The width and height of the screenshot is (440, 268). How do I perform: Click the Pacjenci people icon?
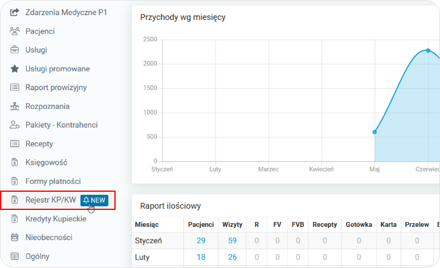pos(15,30)
